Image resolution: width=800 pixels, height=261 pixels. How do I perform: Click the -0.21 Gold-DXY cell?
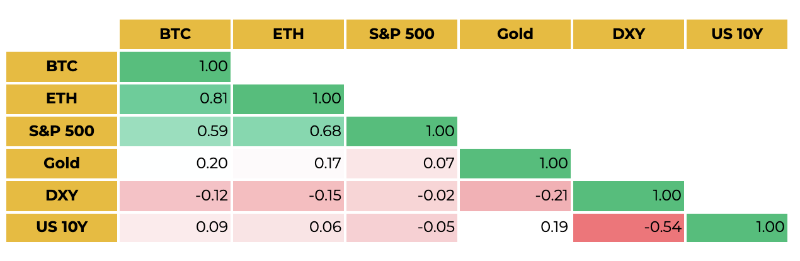515,195
